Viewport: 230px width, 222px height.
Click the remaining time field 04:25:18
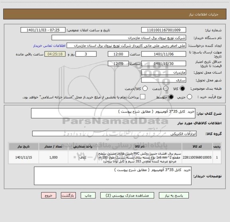tap(55, 54)
